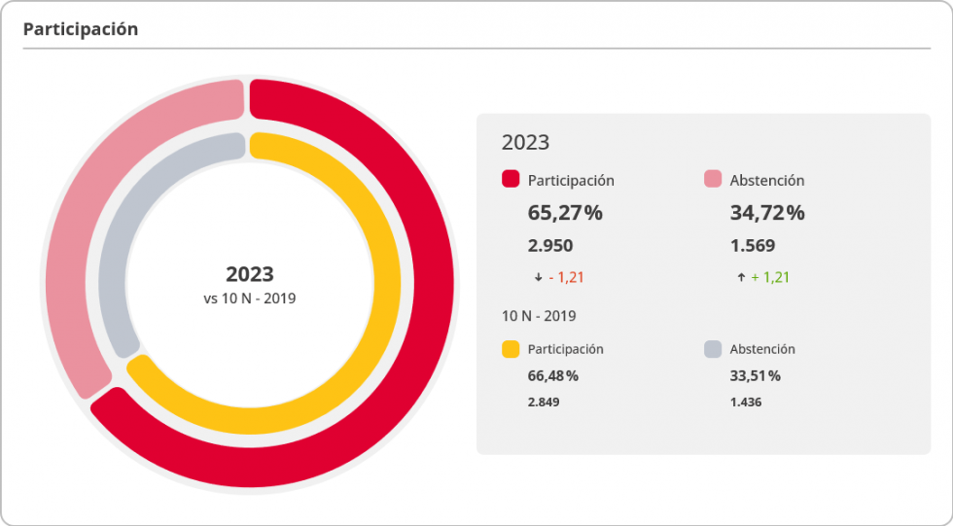Click the up arrow next to +1,21

point(741,277)
